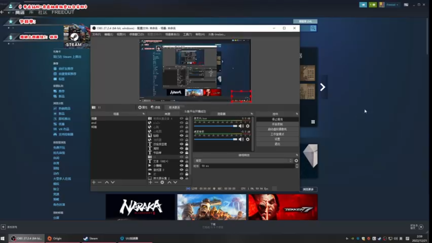Screen dimensions: 432x243
Task: Open Steam Big Picture mode icon
Action: pos(406,5)
